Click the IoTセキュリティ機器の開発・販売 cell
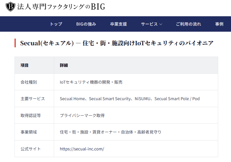Image resolution: width=231 pixels, height=162 pixels. pos(91,82)
